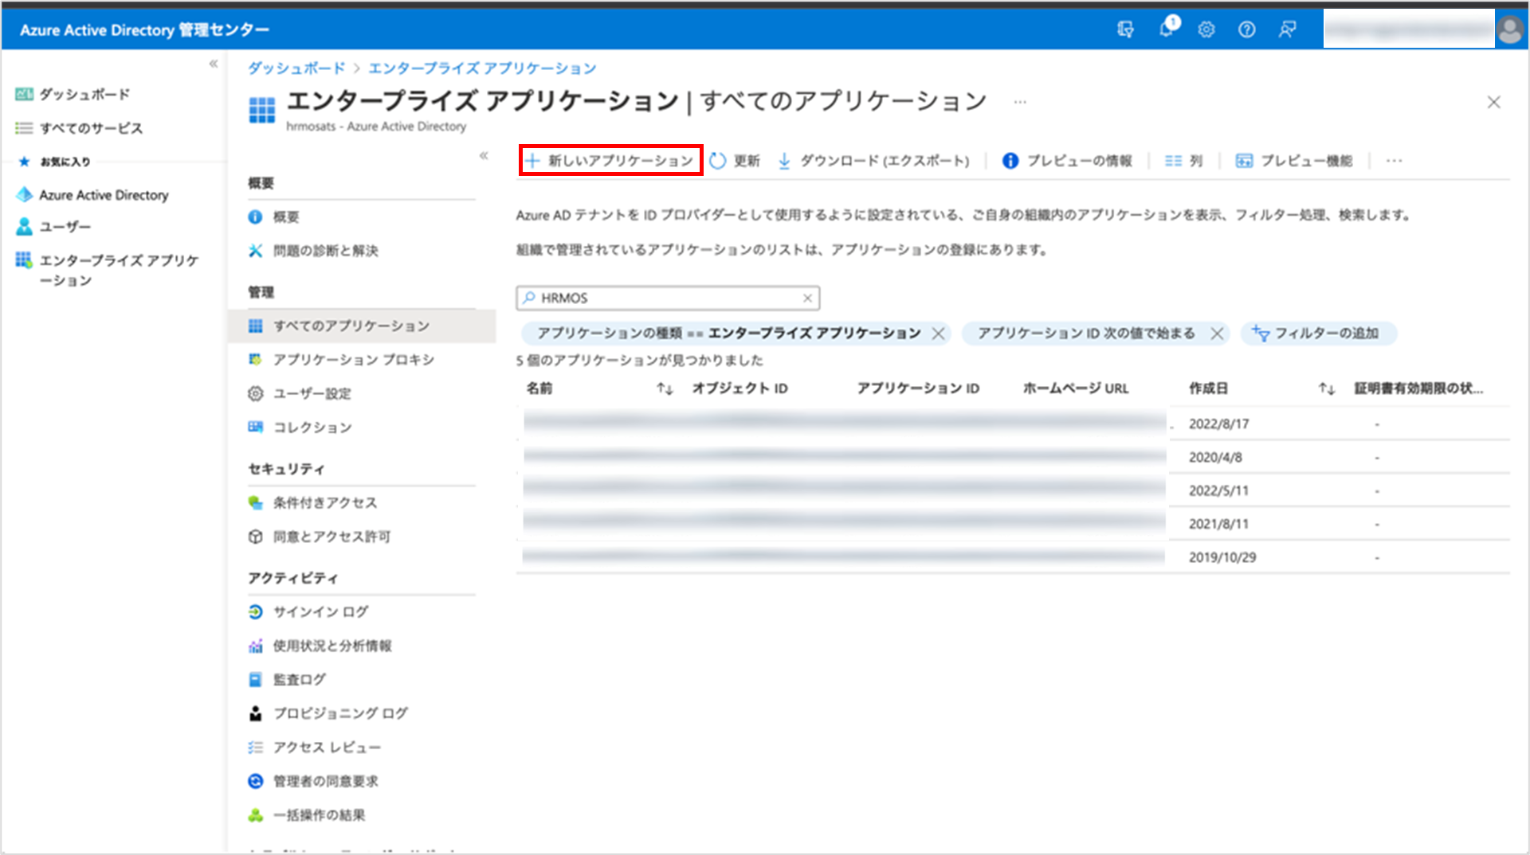Screen dimensions: 1530x855
Task: Open the more options ellipsis beside page title
Action: tap(1020, 102)
